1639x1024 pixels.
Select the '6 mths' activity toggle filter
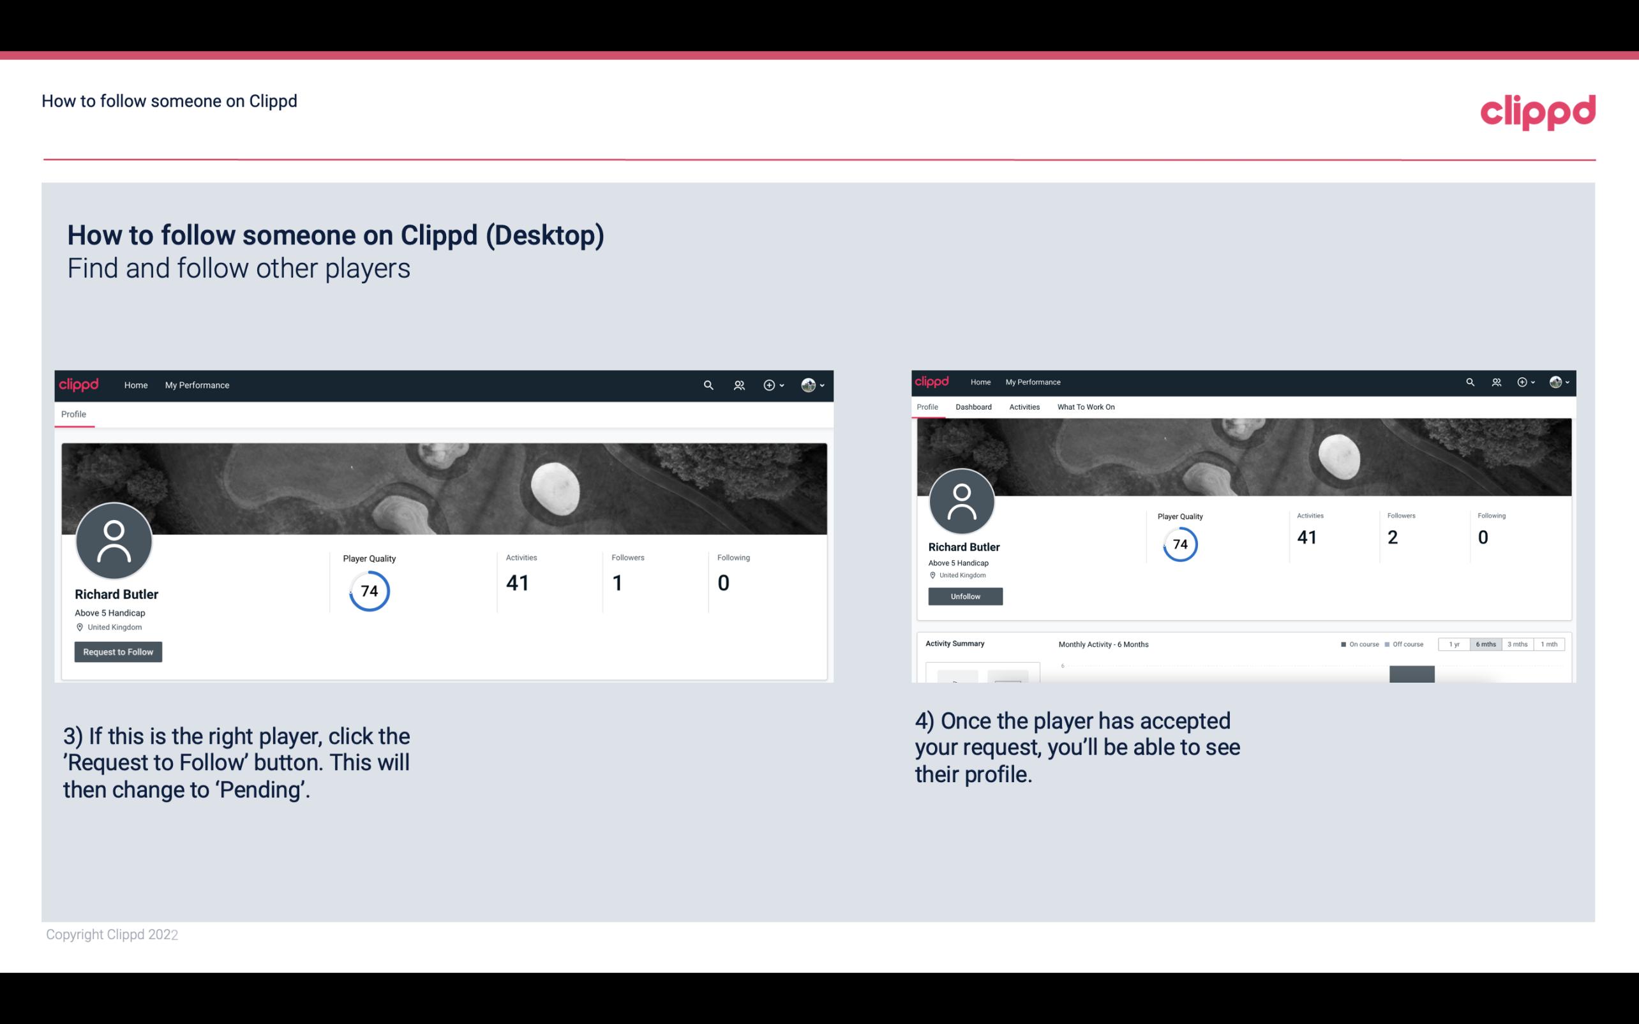point(1485,644)
